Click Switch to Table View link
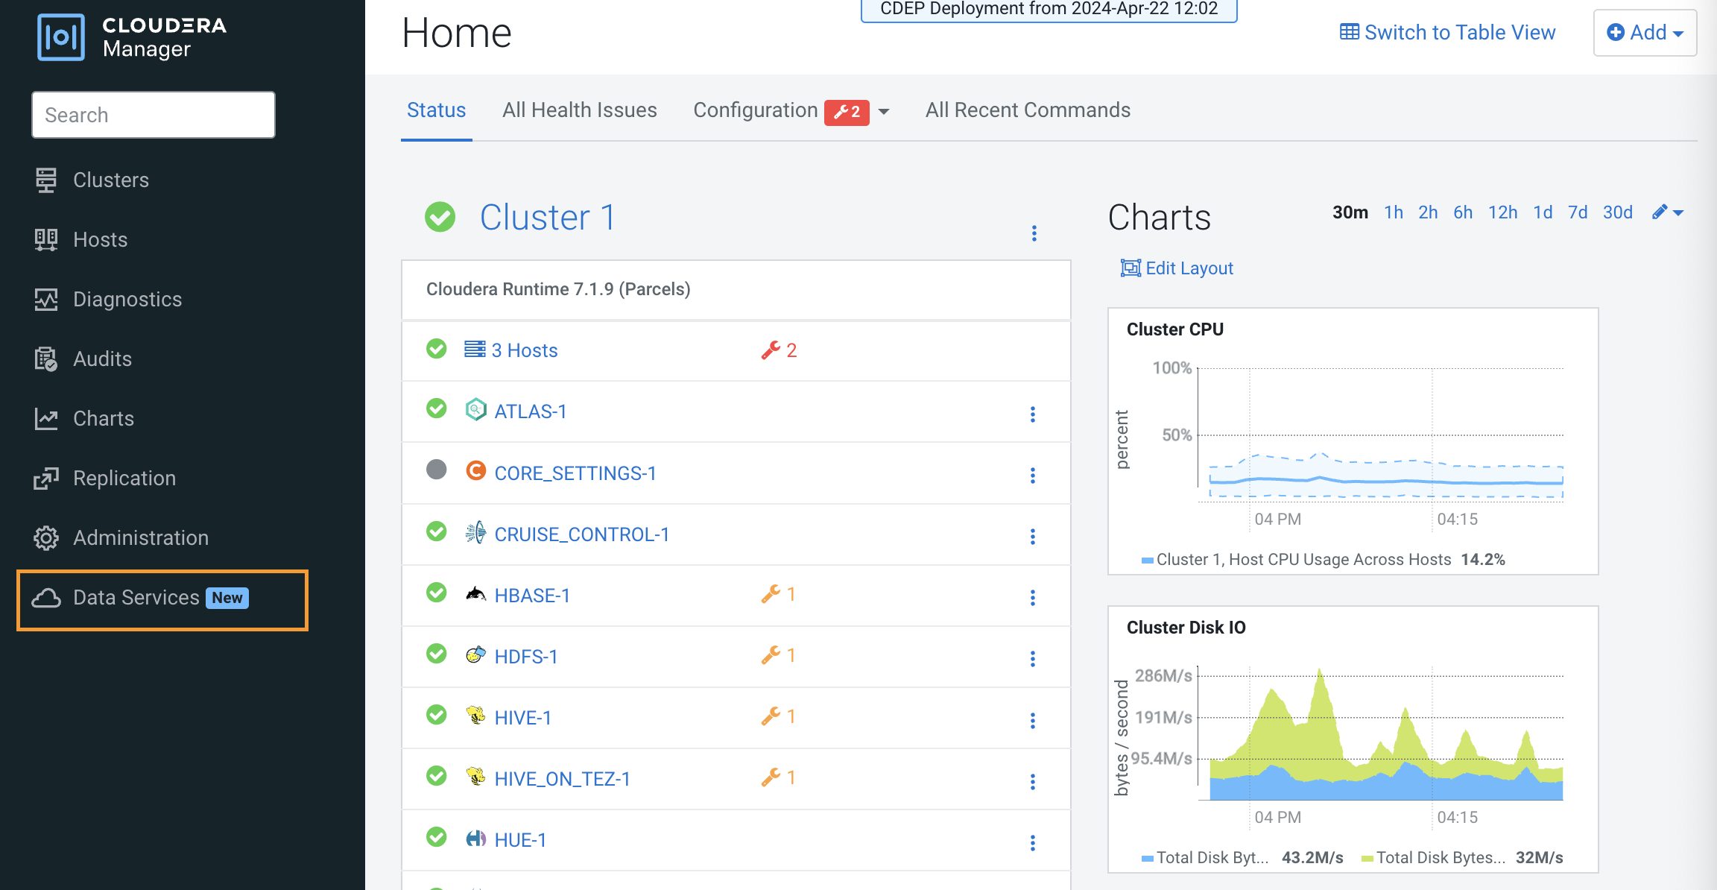Image resolution: width=1717 pixels, height=890 pixels. click(1447, 32)
